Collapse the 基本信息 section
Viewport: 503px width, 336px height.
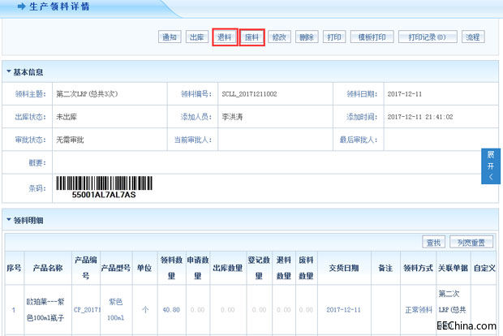pyautogui.click(x=9, y=71)
